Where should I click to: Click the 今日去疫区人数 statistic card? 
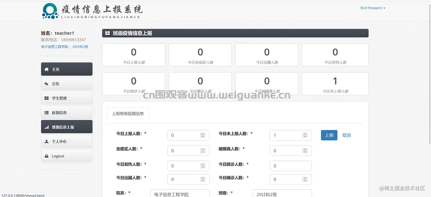(200, 55)
